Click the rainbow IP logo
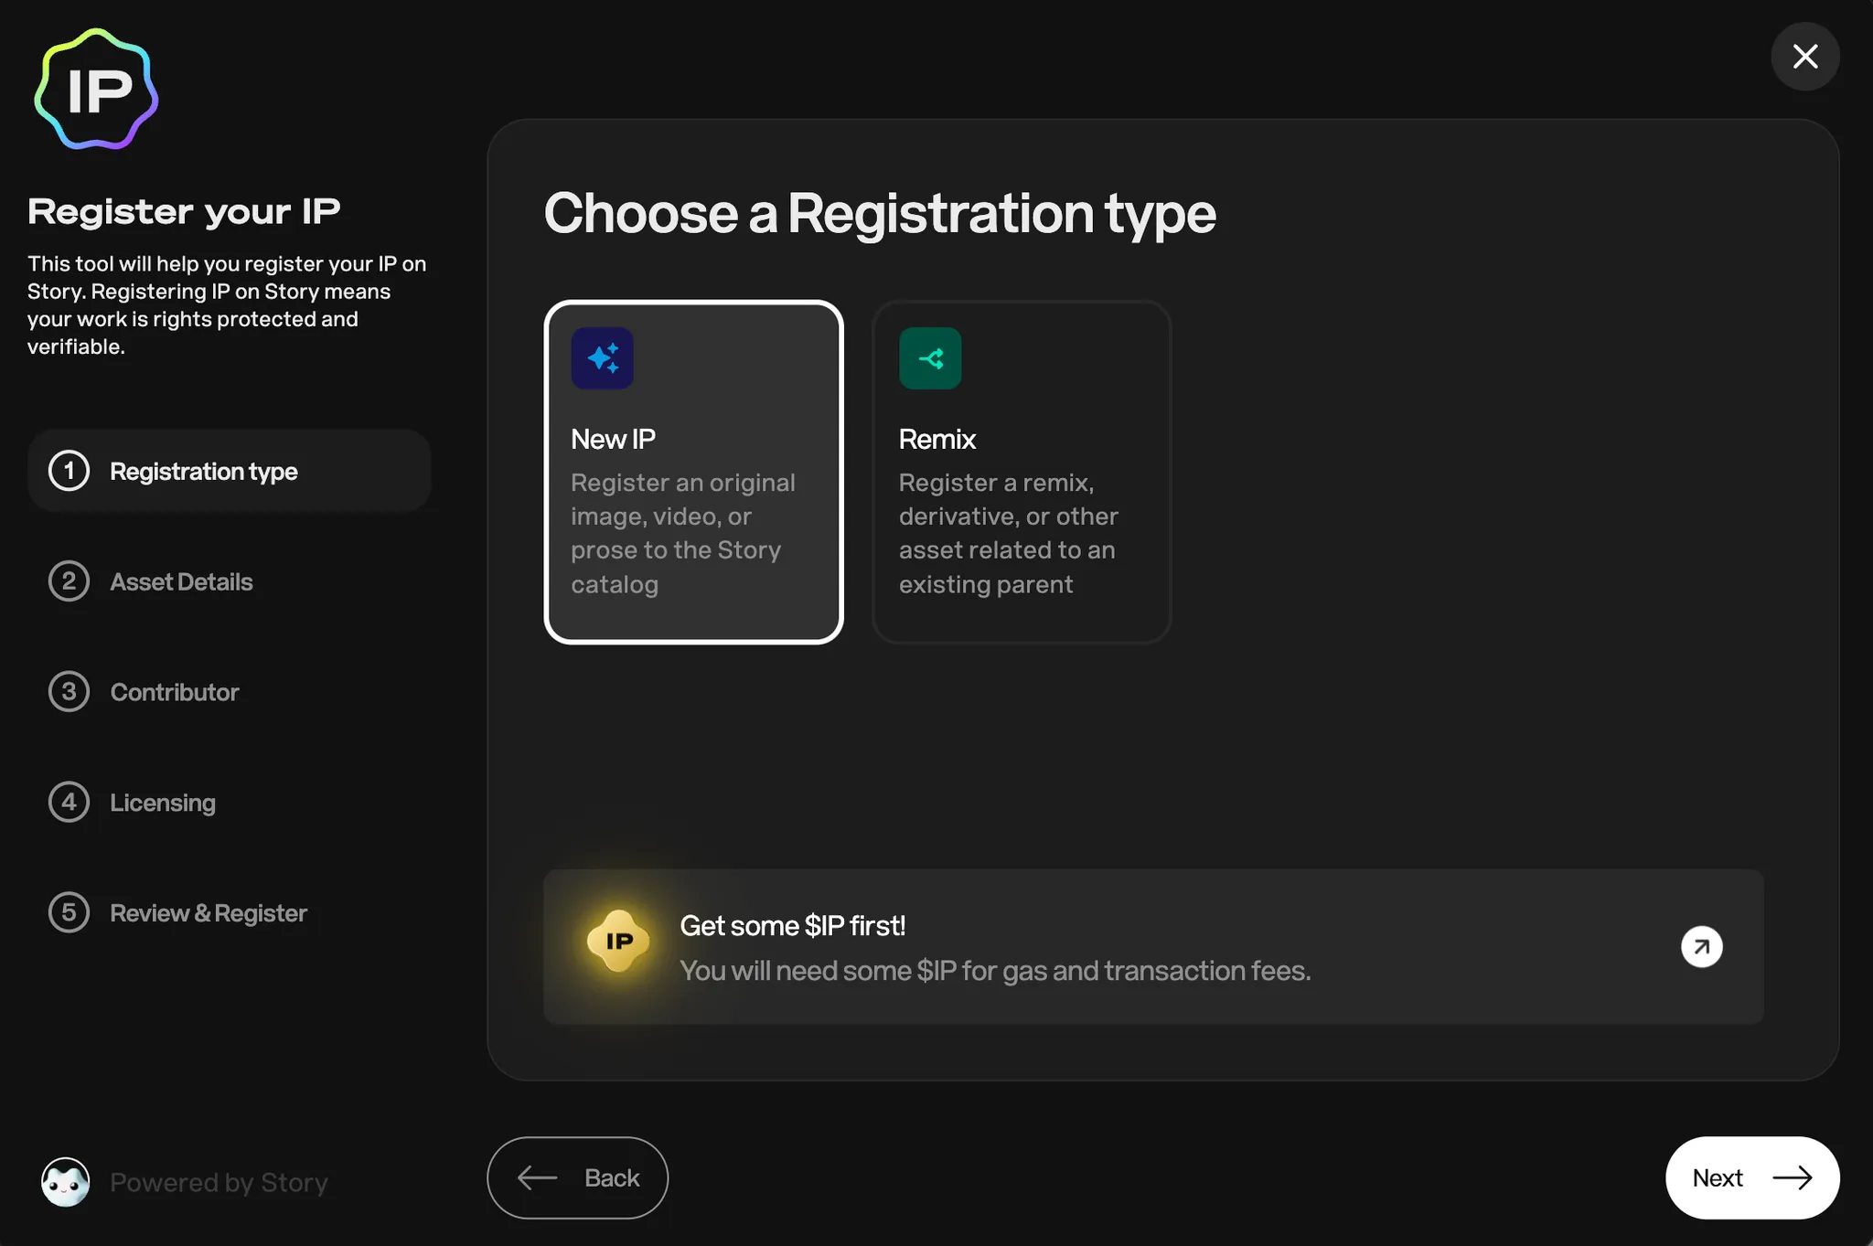The width and height of the screenshot is (1873, 1246). pyautogui.click(x=97, y=90)
